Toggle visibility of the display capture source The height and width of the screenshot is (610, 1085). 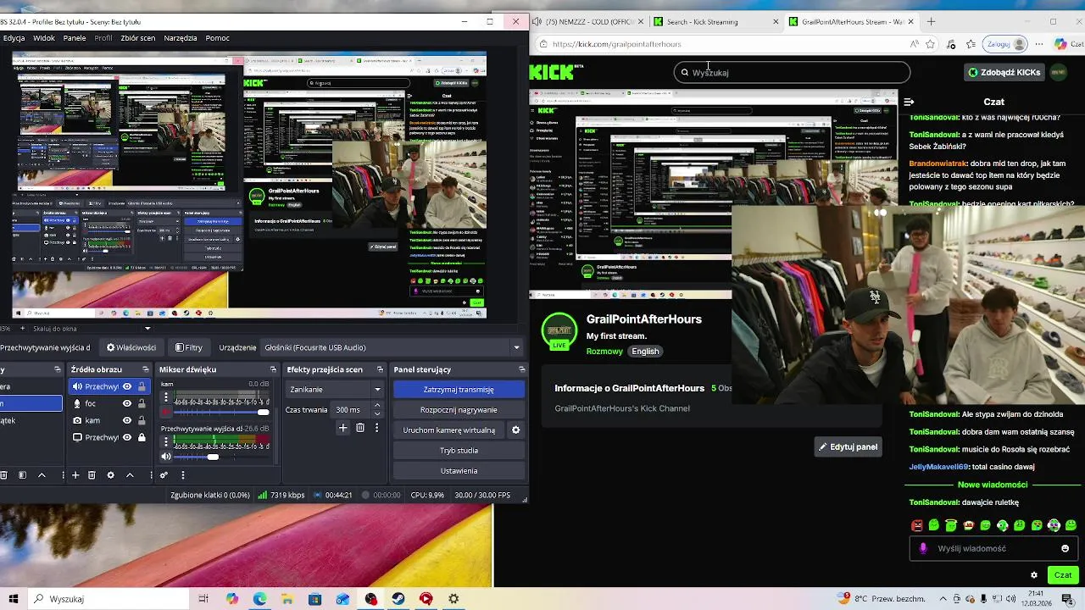point(127,437)
